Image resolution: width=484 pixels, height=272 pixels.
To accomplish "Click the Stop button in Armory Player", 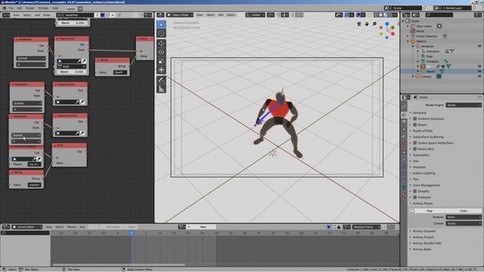I will 430,211.
